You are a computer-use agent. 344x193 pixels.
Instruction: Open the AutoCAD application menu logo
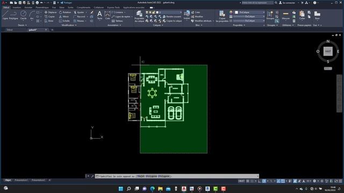click(3, 3)
